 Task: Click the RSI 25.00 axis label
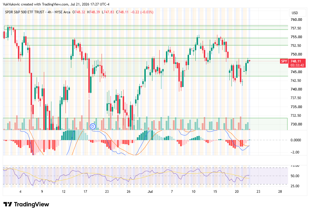[x=295, y=186]
